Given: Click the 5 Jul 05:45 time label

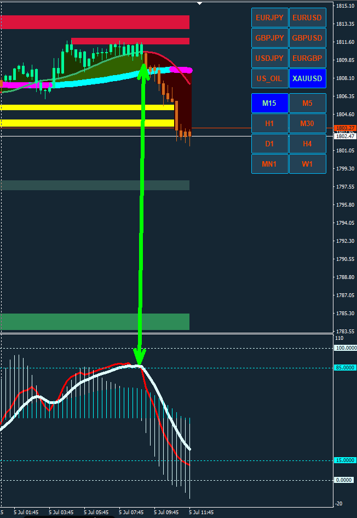Looking at the screenshot, I should point(96,513).
